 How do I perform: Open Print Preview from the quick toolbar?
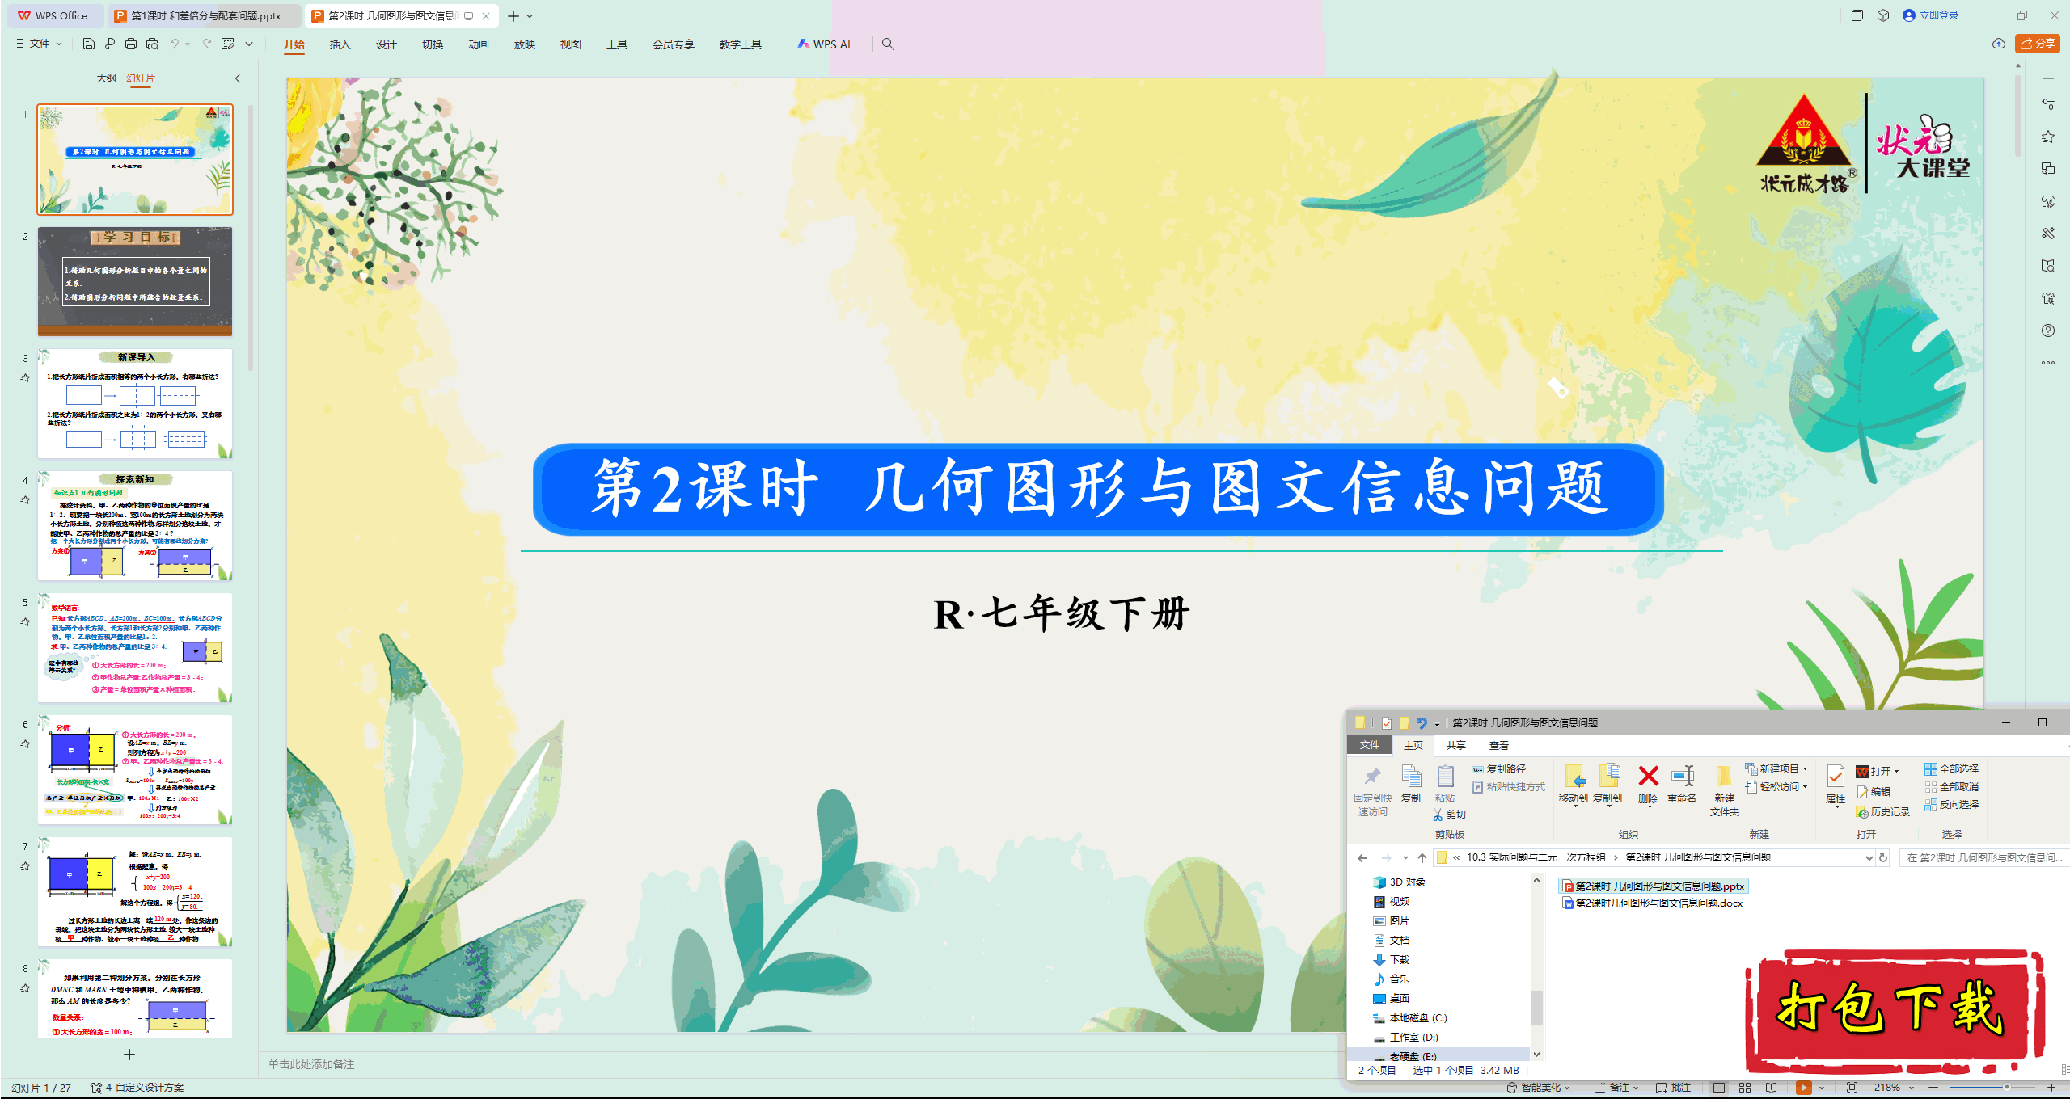click(152, 44)
